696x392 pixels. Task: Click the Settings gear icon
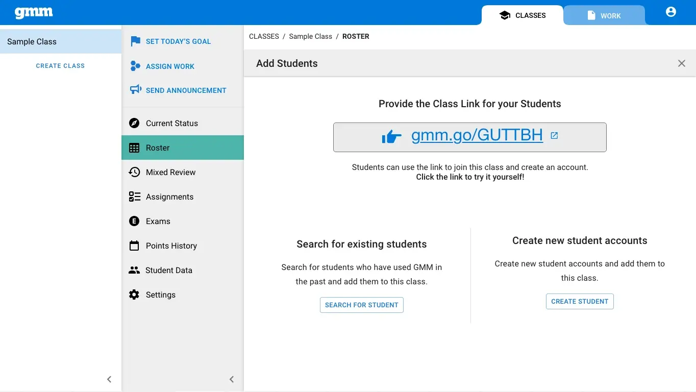pos(134,295)
